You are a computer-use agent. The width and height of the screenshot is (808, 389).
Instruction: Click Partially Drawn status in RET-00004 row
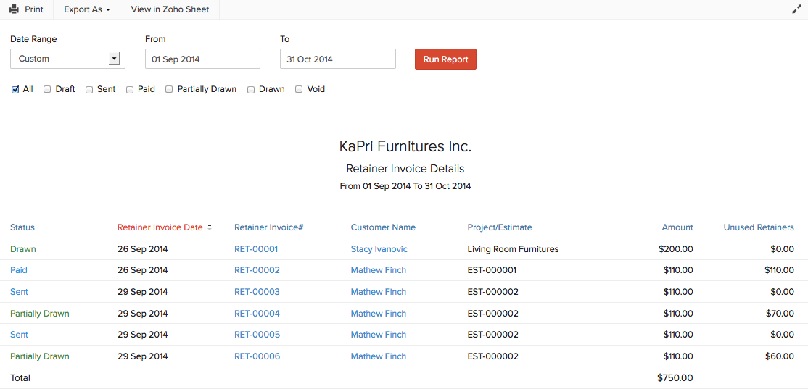(x=39, y=314)
